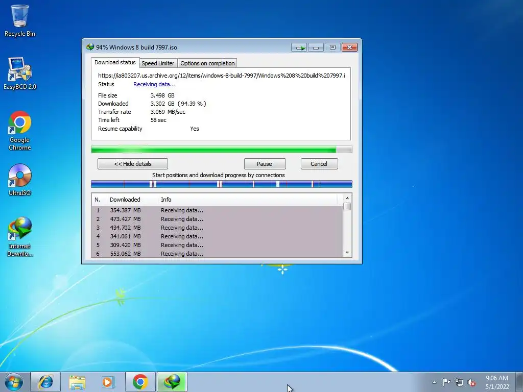Click the 3.069 MB/sec transfer rate value
The image size is (523, 392).
pyautogui.click(x=168, y=112)
